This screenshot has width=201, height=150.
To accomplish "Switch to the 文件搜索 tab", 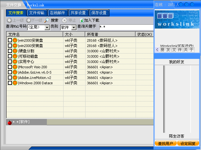I will [x=16, y=13].
